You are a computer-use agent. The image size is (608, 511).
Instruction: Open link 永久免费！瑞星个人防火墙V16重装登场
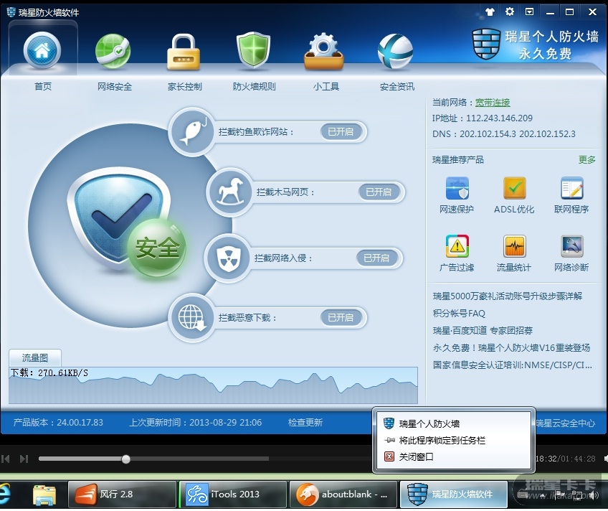(511, 347)
